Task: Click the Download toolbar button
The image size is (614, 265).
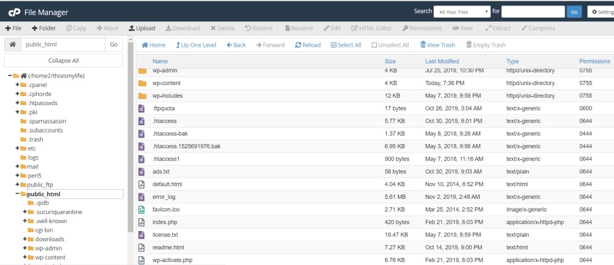Action: pyautogui.click(x=183, y=28)
